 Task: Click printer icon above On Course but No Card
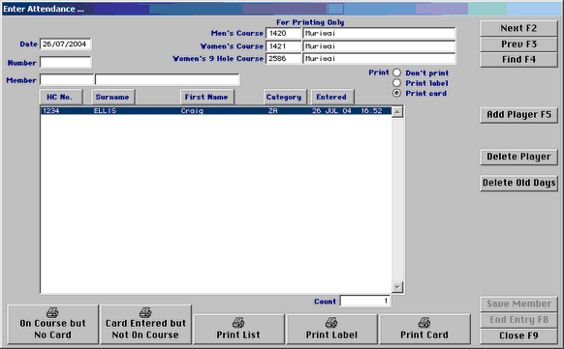[52, 312]
